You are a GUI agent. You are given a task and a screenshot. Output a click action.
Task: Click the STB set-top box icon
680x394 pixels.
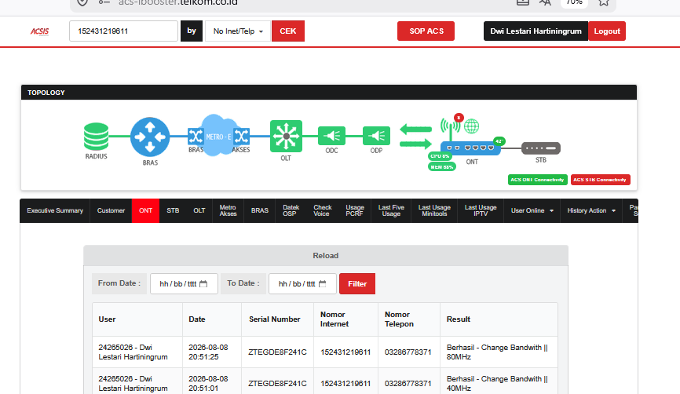[x=541, y=148]
